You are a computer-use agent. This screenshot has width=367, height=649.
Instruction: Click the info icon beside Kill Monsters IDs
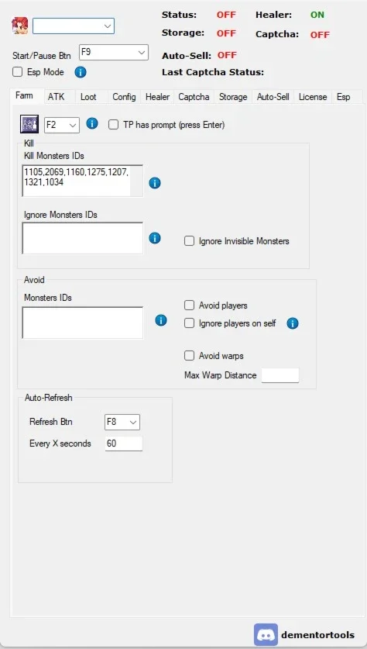[x=155, y=183]
